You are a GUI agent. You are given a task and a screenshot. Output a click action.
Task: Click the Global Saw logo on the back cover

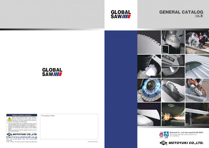click(52, 72)
